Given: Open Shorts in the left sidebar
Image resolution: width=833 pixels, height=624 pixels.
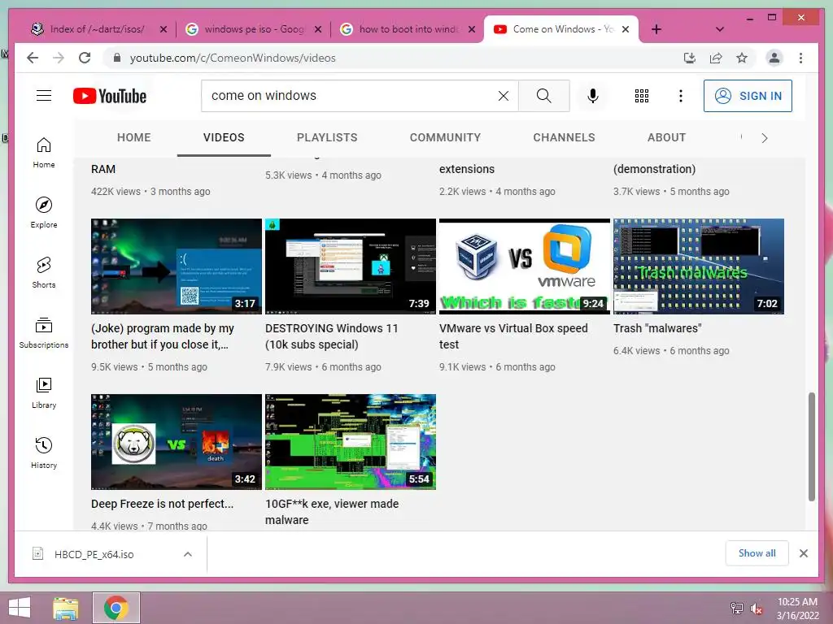Looking at the screenshot, I should point(44,273).
